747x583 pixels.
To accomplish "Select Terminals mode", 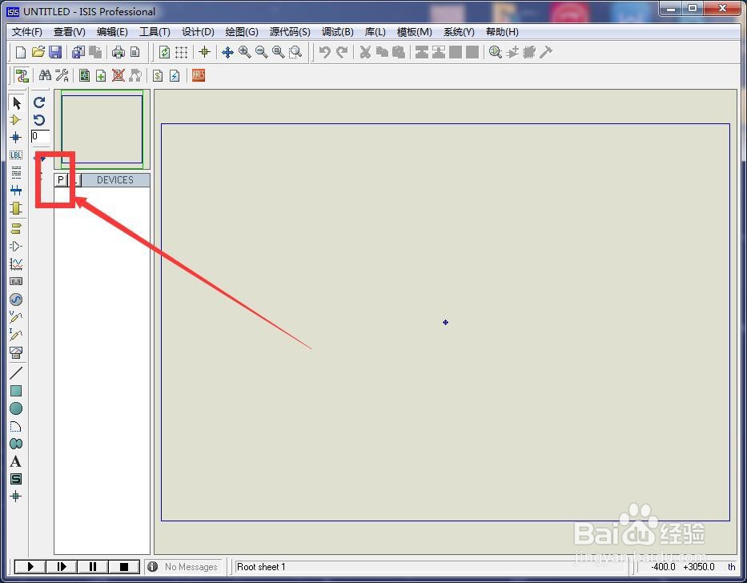I will coord(16,228).
